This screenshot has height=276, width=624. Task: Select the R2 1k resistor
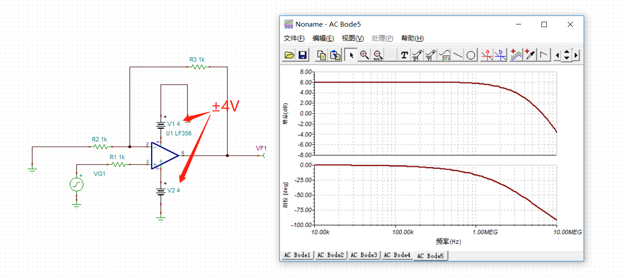pos(101,146)
